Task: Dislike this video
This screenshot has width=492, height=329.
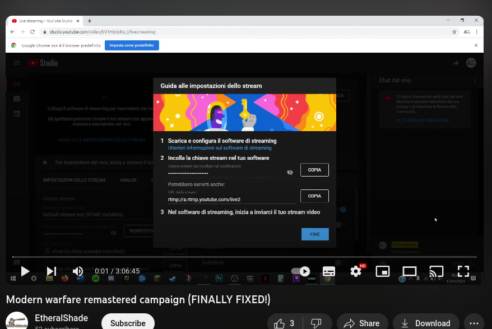Action: point(315,323)
